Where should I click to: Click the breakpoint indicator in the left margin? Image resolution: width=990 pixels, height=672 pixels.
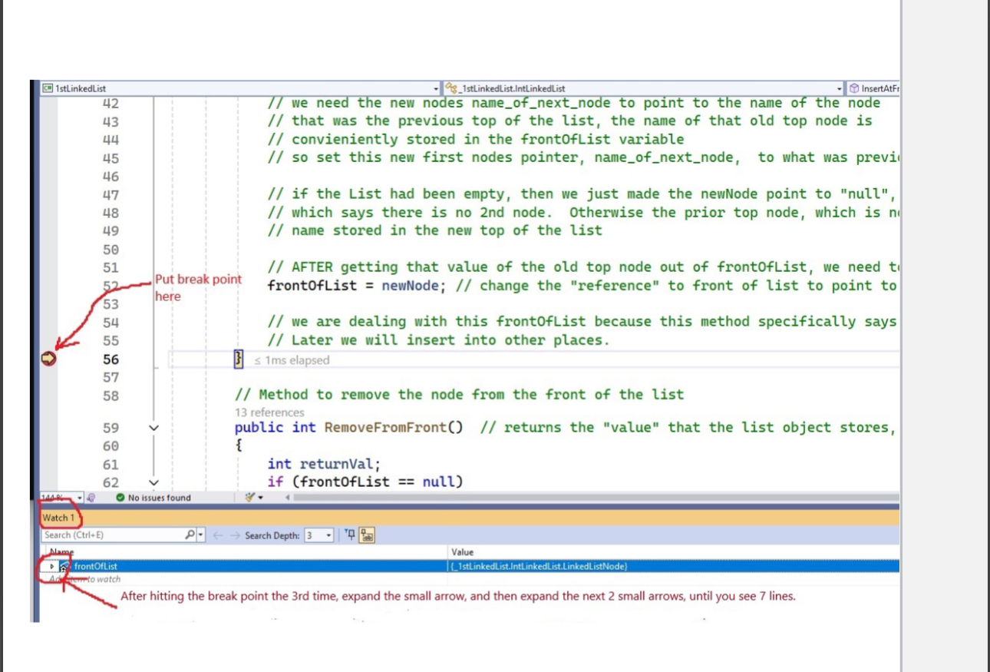click(x=48, y=359)
